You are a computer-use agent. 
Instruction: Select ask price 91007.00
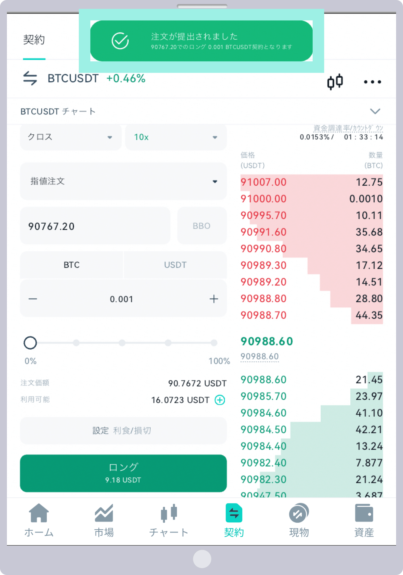[x=263, y=182]
